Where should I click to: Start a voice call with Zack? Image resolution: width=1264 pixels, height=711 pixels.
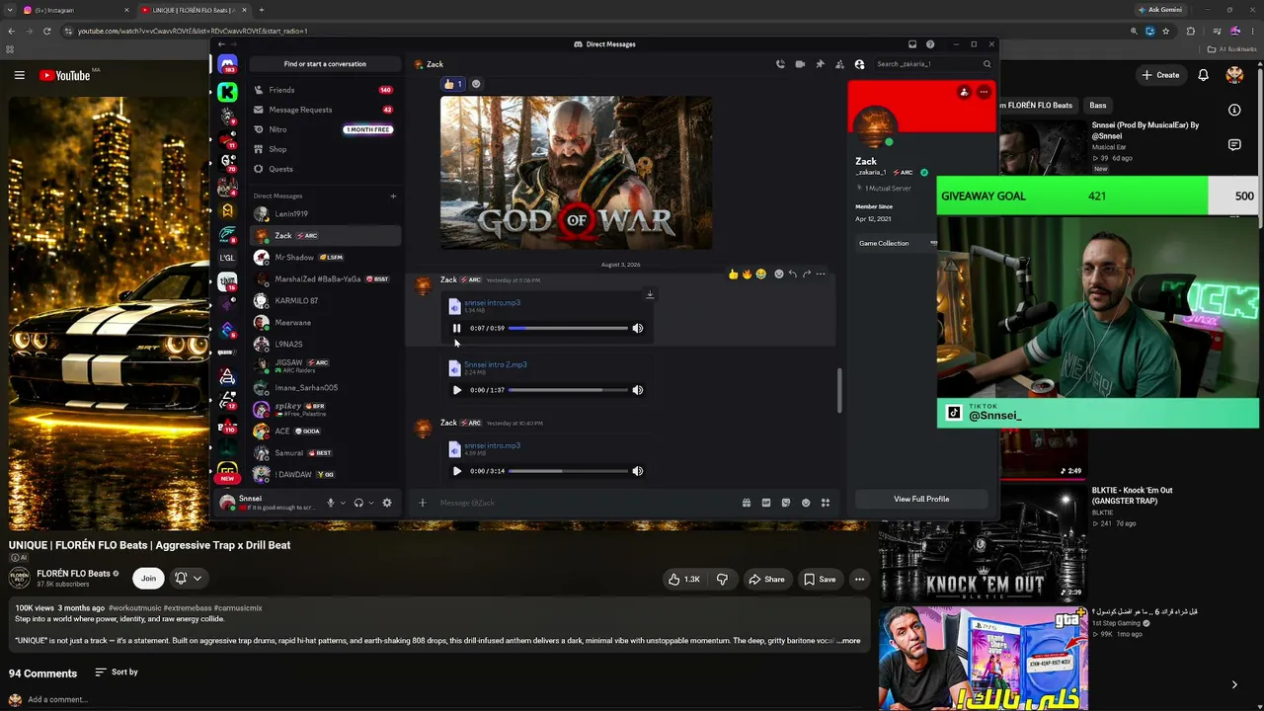pyautogui.click(x=780, y=64)
